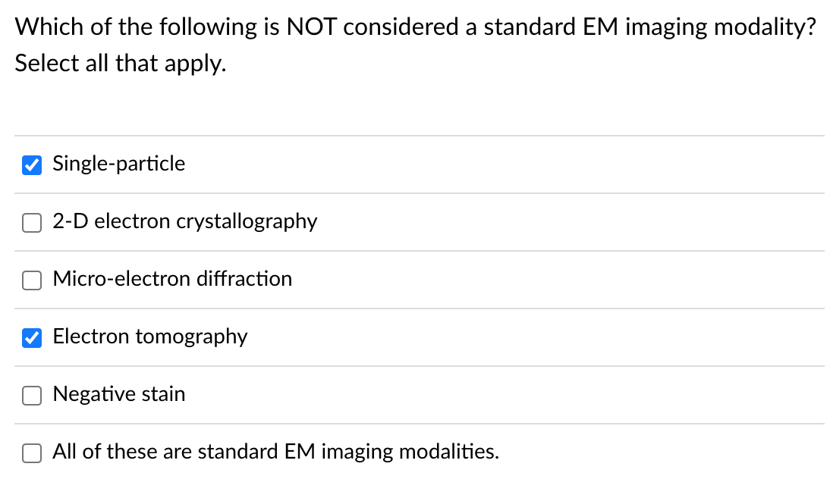
Task: Select the Micro-electron diffraction checkbox
Action: [x=31, y=280]
